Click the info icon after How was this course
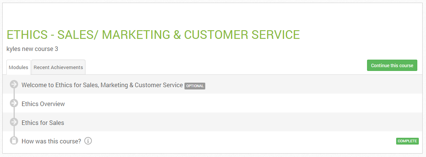The image size is (426, 157). coord(88,141)
